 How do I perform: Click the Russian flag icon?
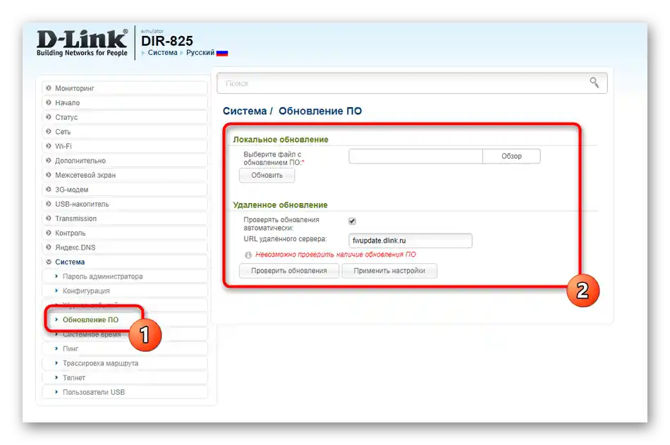(x=221, y=53)
